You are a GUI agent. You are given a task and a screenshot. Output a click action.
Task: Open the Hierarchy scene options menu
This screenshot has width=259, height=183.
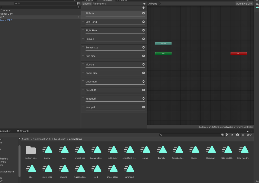click(78, 17)
